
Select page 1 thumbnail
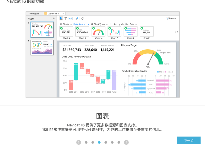[x=42, y=30]
